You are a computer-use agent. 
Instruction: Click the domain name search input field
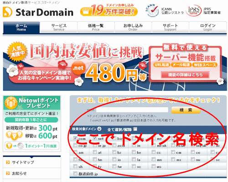pyautogui.click(x=132, y=110)
